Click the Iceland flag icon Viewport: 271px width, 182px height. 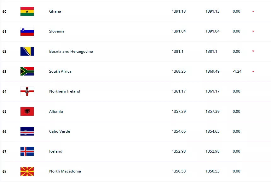tap(27, 151)
